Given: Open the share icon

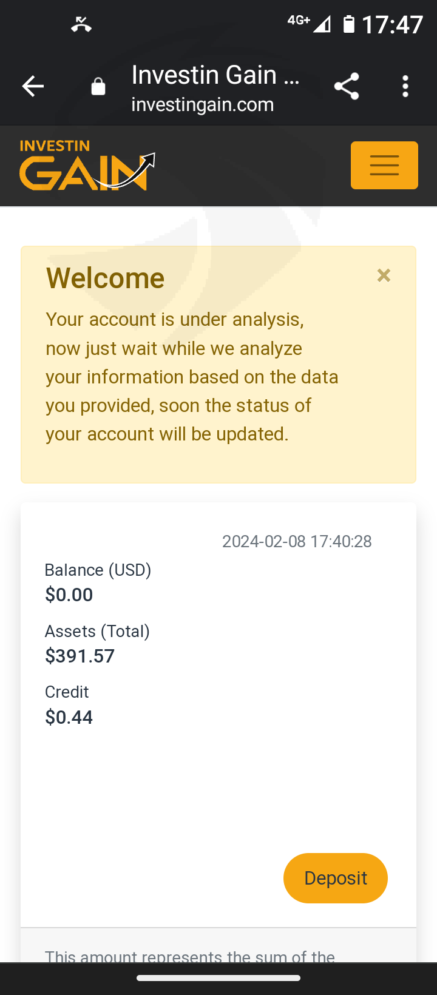Looking at the screenshot, I should (x=347, y=86).
